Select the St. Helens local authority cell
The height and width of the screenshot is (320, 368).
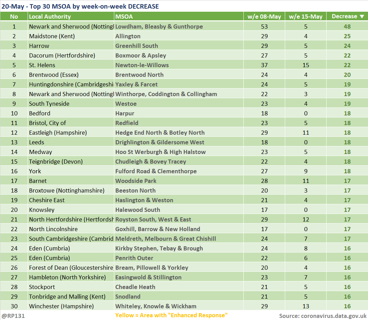point(42,65)
